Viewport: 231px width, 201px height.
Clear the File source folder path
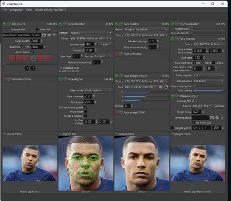tap(54, 35)
